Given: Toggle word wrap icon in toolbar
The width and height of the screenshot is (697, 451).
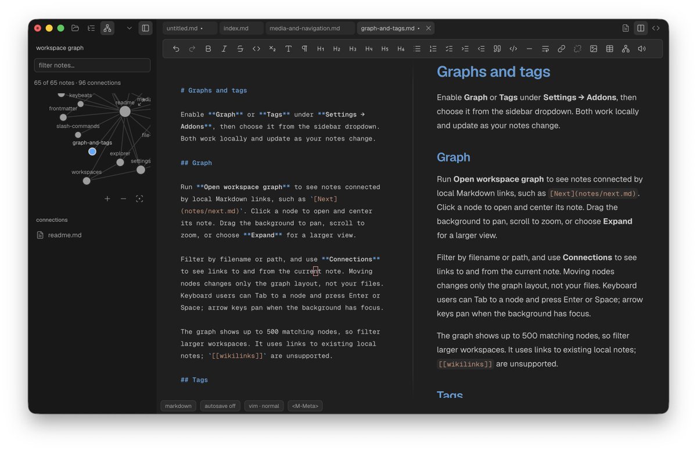Looking at the screenshot, I should click(x=545, y=49).
